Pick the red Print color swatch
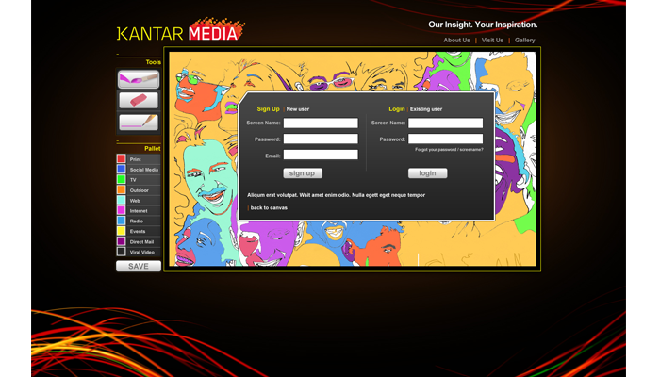Viewport: 660px width, 377px height. click(122, 159)
